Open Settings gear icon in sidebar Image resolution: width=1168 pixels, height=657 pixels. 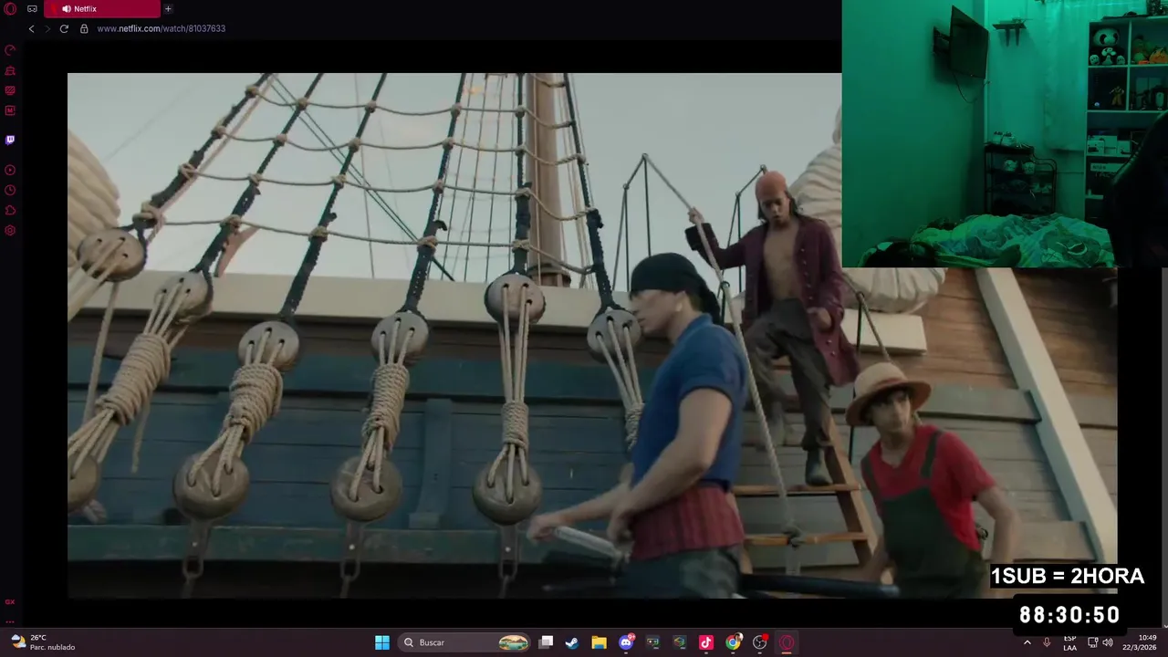pyautogui.click(x=10, y=230)
